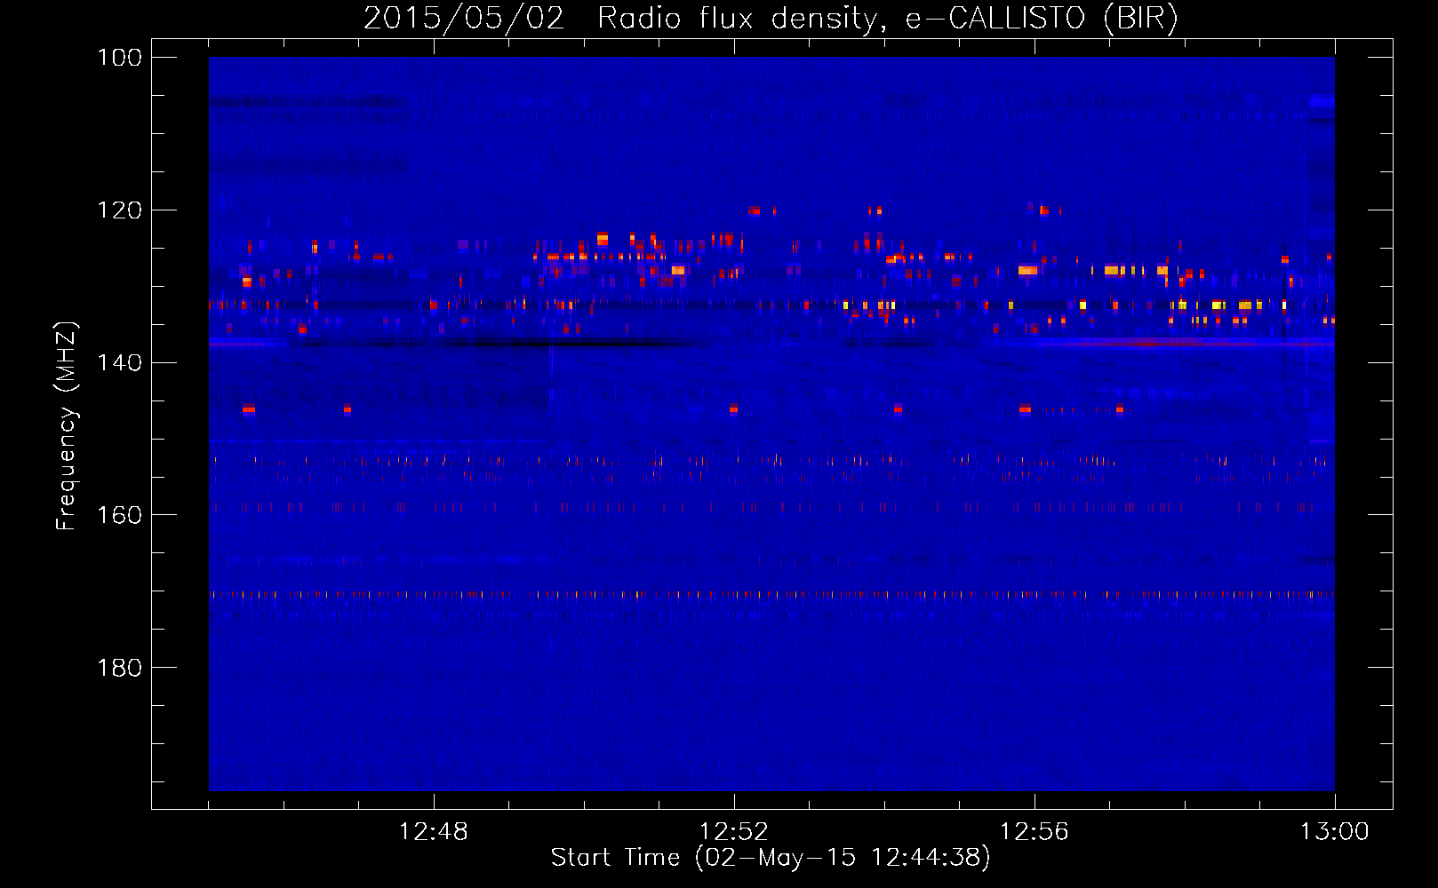Image resolution: width=1438 pixels, height=888 pixels.
Task: Click the 13:00 time tick label
Action: pyautogui.click(x=1335, y=832)
